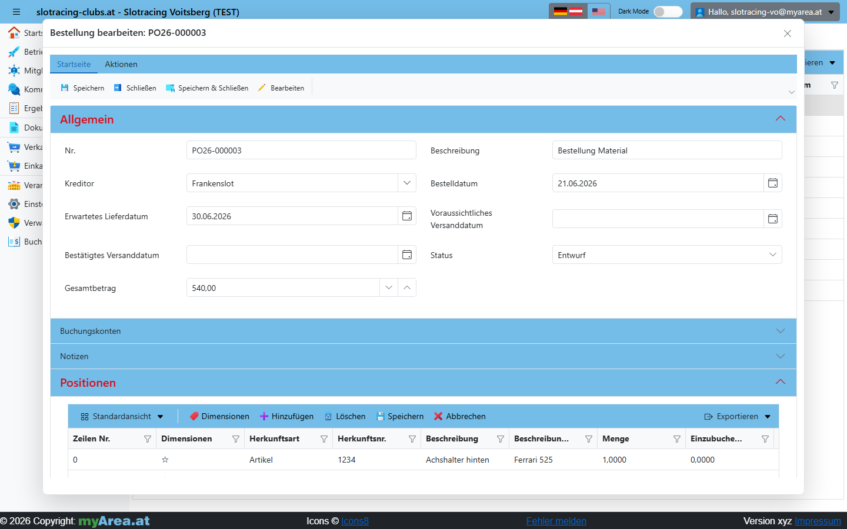Click the Gesamtbetrag value field

coord(283,288)
